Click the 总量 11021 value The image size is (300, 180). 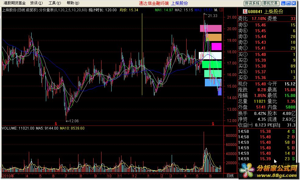(x=260, y=101)
